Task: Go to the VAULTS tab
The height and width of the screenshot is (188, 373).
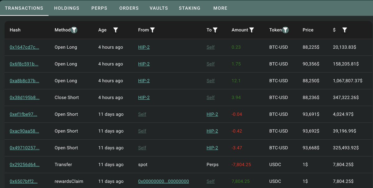Action: (159, 8)
